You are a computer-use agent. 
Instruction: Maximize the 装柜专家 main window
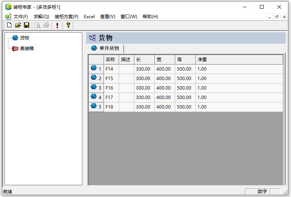pos(262,7)
